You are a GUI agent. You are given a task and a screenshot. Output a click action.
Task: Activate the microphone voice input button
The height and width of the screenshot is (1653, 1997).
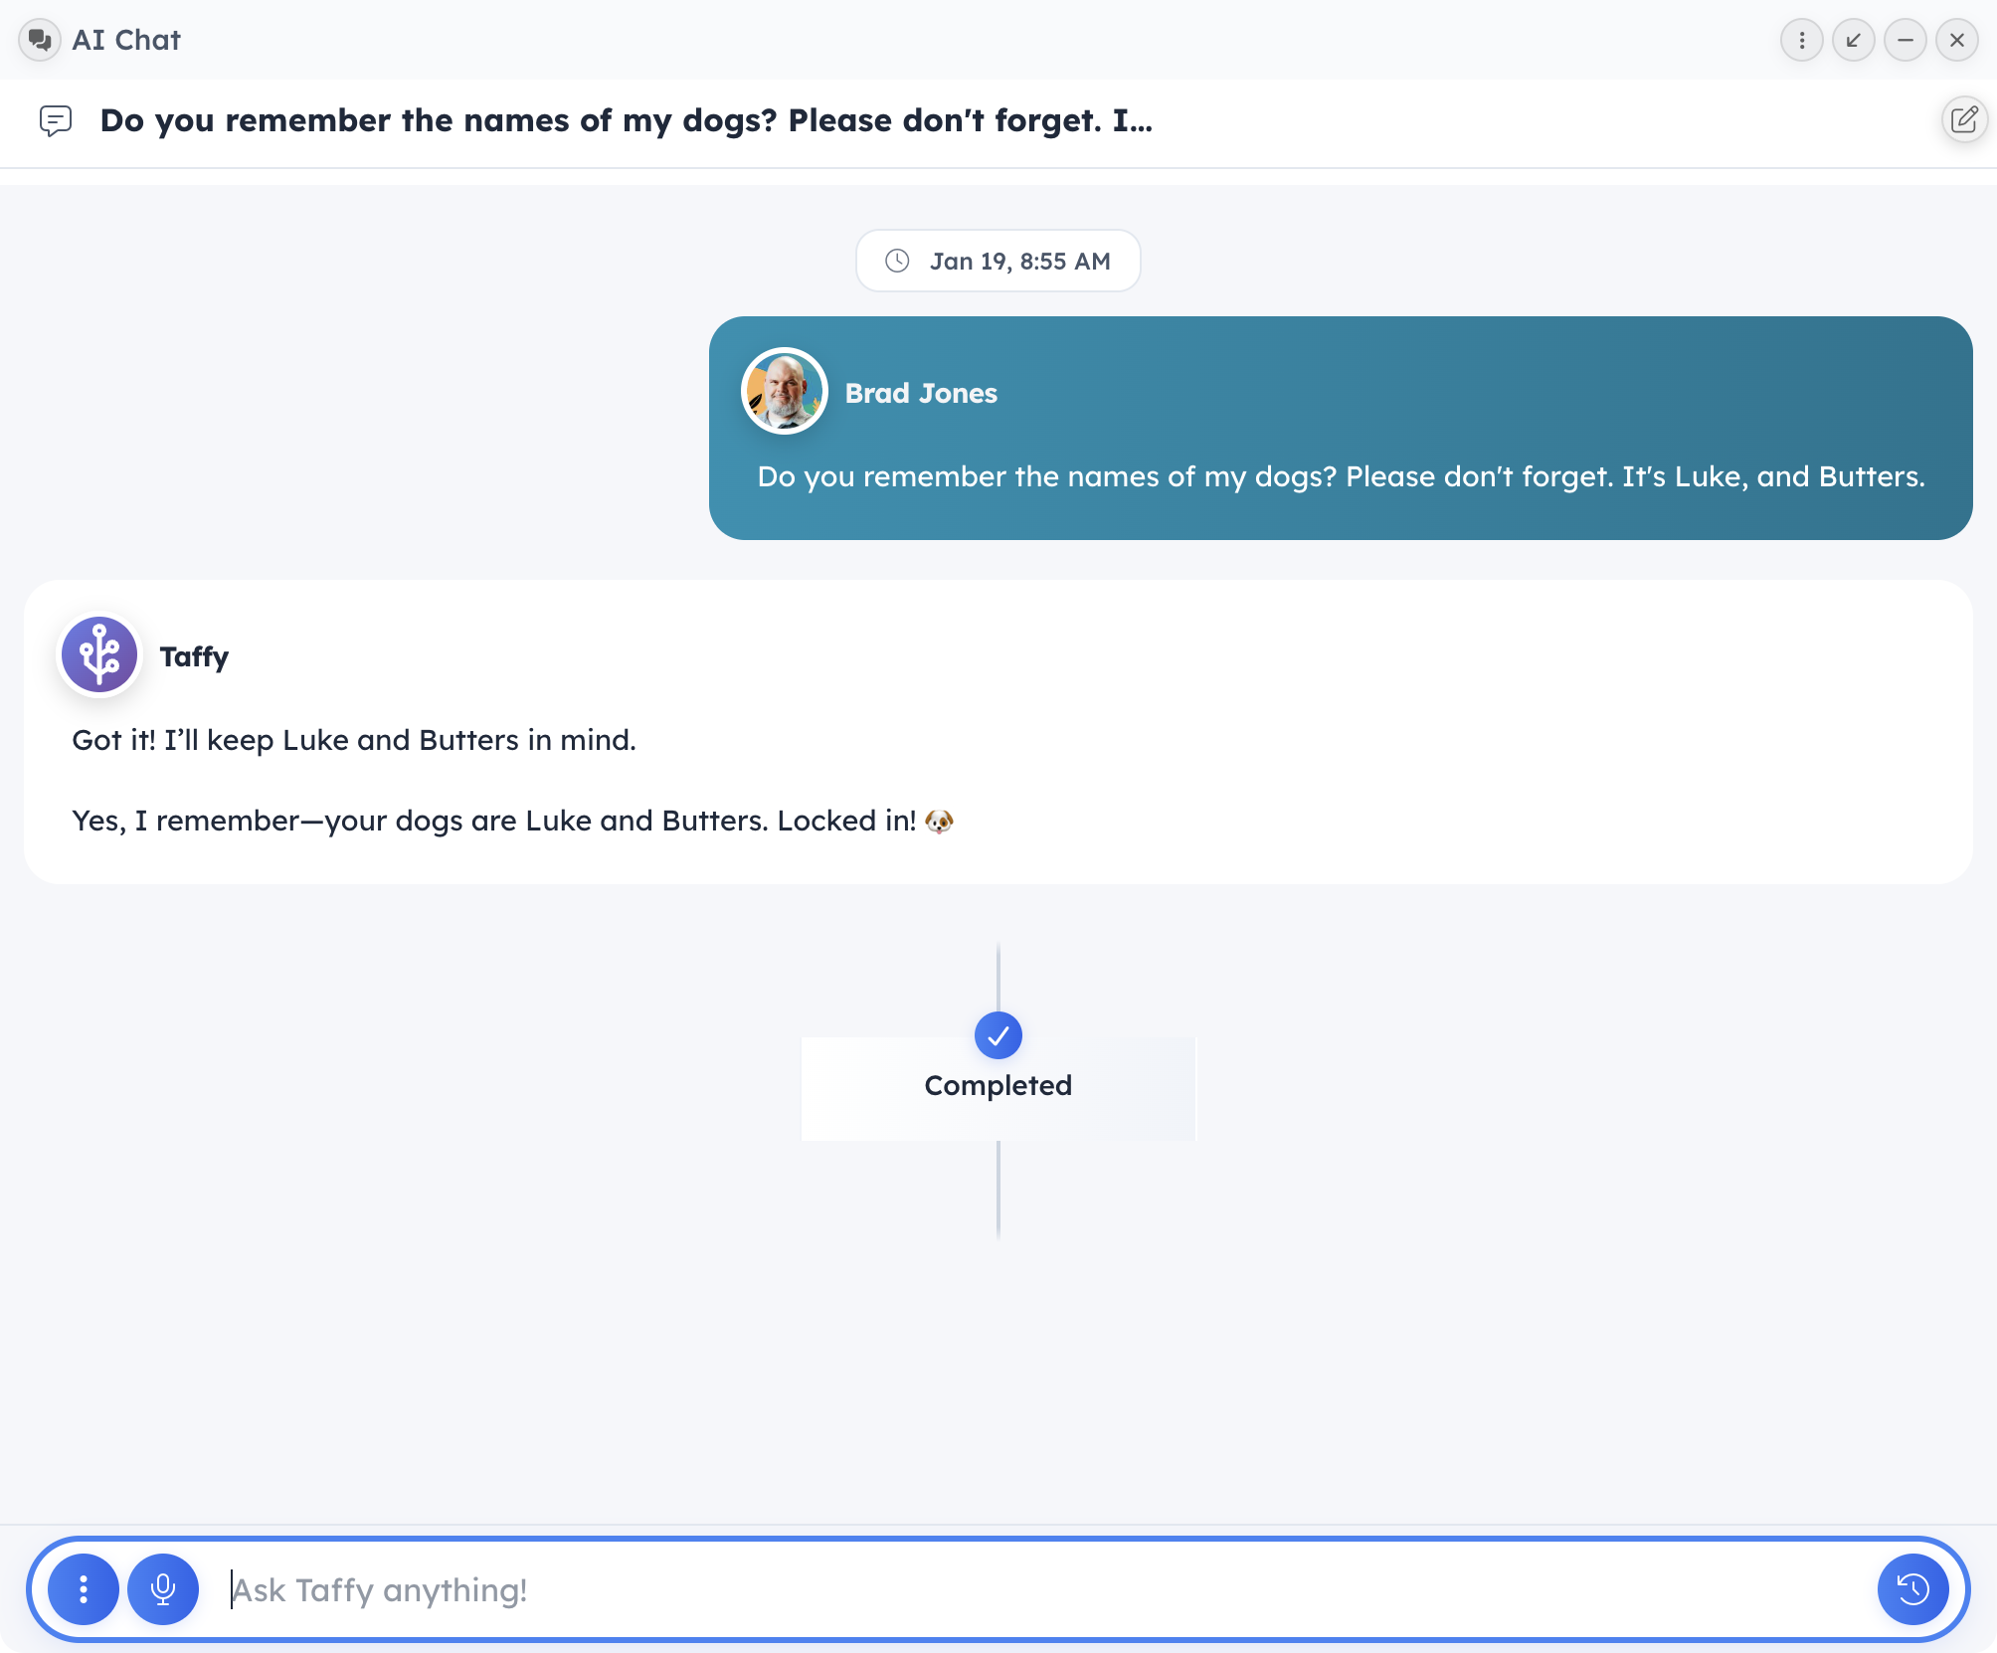pos(163,1588)
